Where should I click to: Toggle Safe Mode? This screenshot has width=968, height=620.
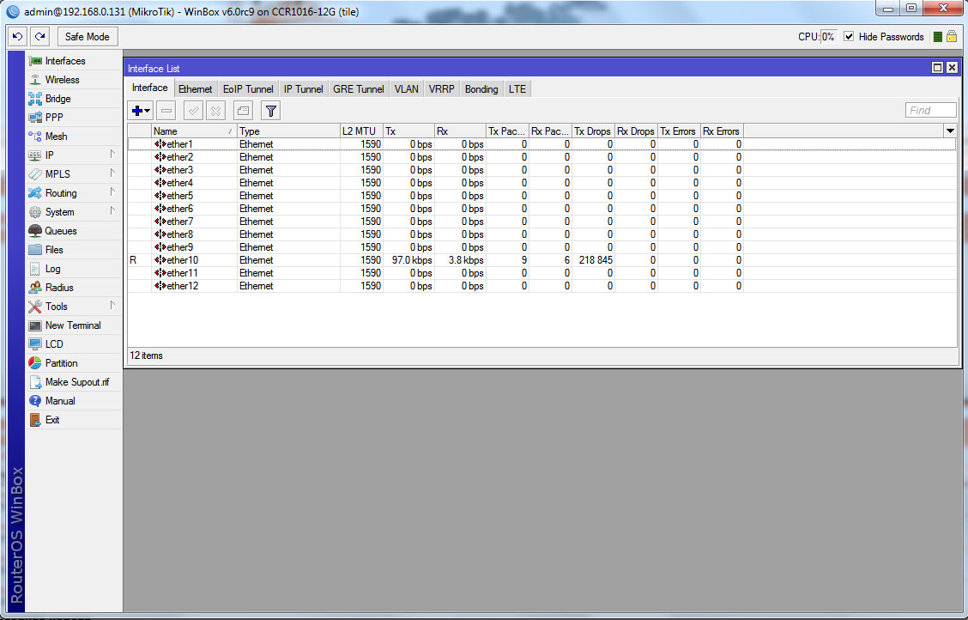[x=87, y=36]
